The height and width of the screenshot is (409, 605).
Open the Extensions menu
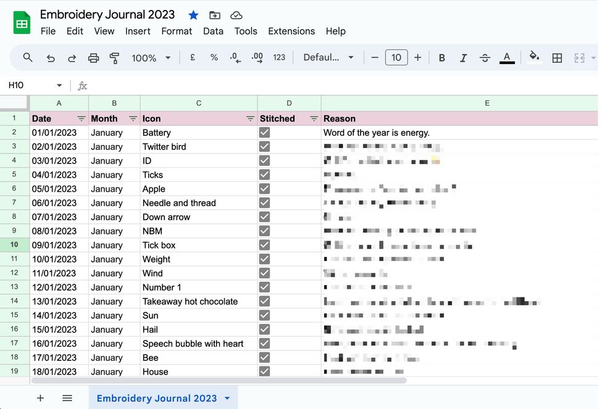(291, 31)
